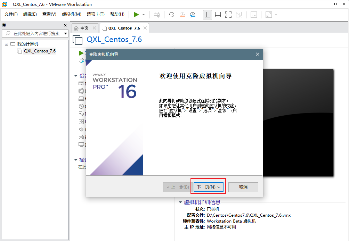Click the 网络信息不可用 IP address value
This screenshot has width=349, height=241.
click(x=221, y=227)
